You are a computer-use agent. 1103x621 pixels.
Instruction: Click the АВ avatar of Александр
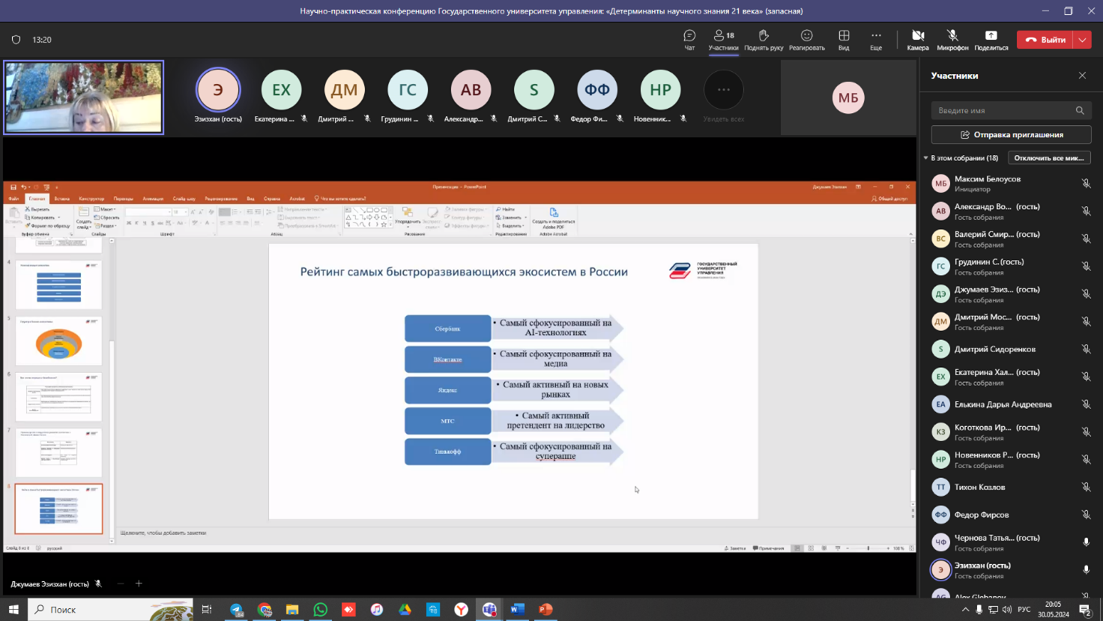click(x=471, y=90)
